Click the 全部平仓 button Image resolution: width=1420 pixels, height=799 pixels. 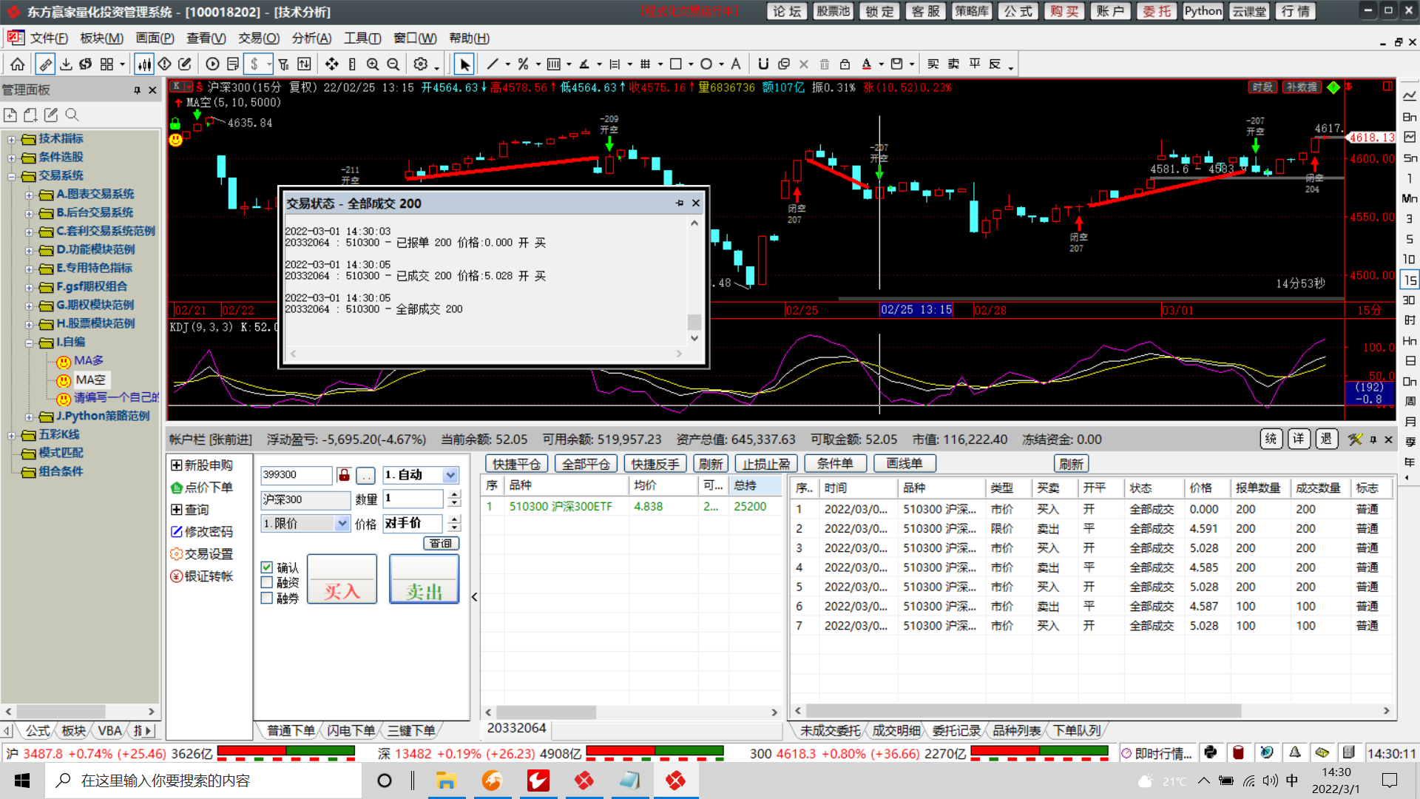coord(586,464)
